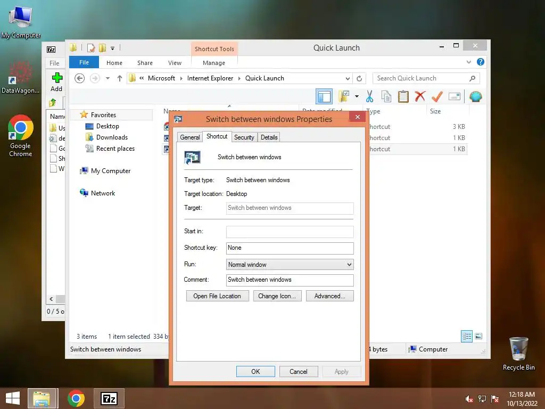
Task: Open the Manage ribbon tab
Action: [x=214, y=63]
